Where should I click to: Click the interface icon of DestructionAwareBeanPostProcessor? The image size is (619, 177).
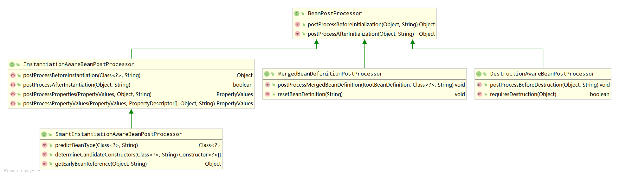[479, 74]
